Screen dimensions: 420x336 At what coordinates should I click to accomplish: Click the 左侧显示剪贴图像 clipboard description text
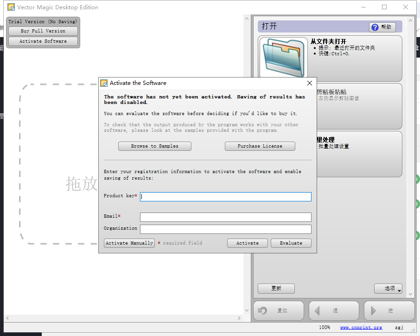339,98
